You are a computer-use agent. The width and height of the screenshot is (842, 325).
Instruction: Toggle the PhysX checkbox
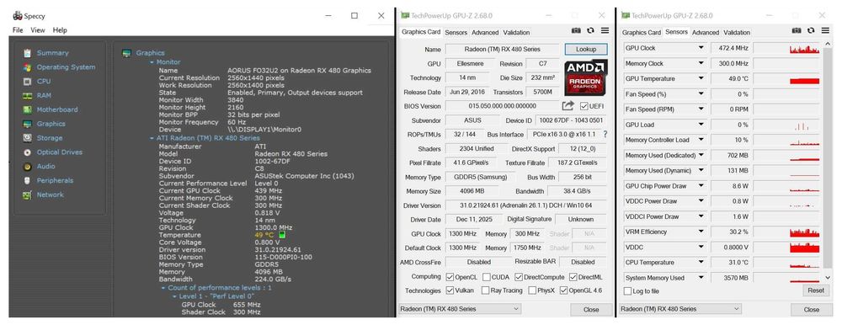click(x=532, y=290)
